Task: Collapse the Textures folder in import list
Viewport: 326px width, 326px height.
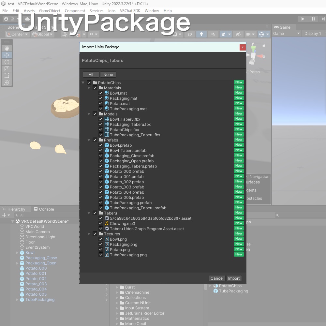Action: pyautogui.click(x=89, y=234)
